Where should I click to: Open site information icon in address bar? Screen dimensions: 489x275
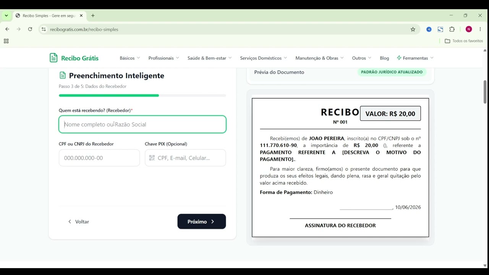click(44, 29)
